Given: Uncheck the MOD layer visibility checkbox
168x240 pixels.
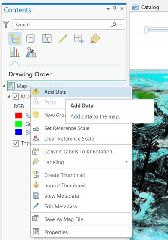Looking at the screenshot, I should click(x=16, y=97).
